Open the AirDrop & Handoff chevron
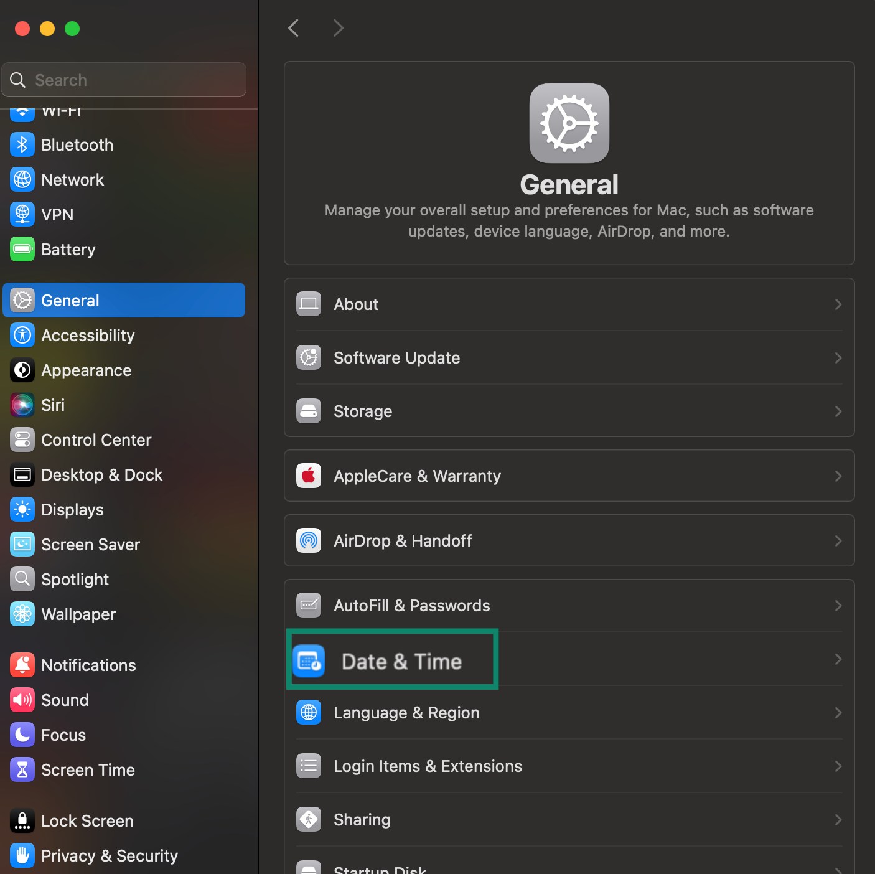Screen dimensions: 875x874 click(x=838, y=540)
